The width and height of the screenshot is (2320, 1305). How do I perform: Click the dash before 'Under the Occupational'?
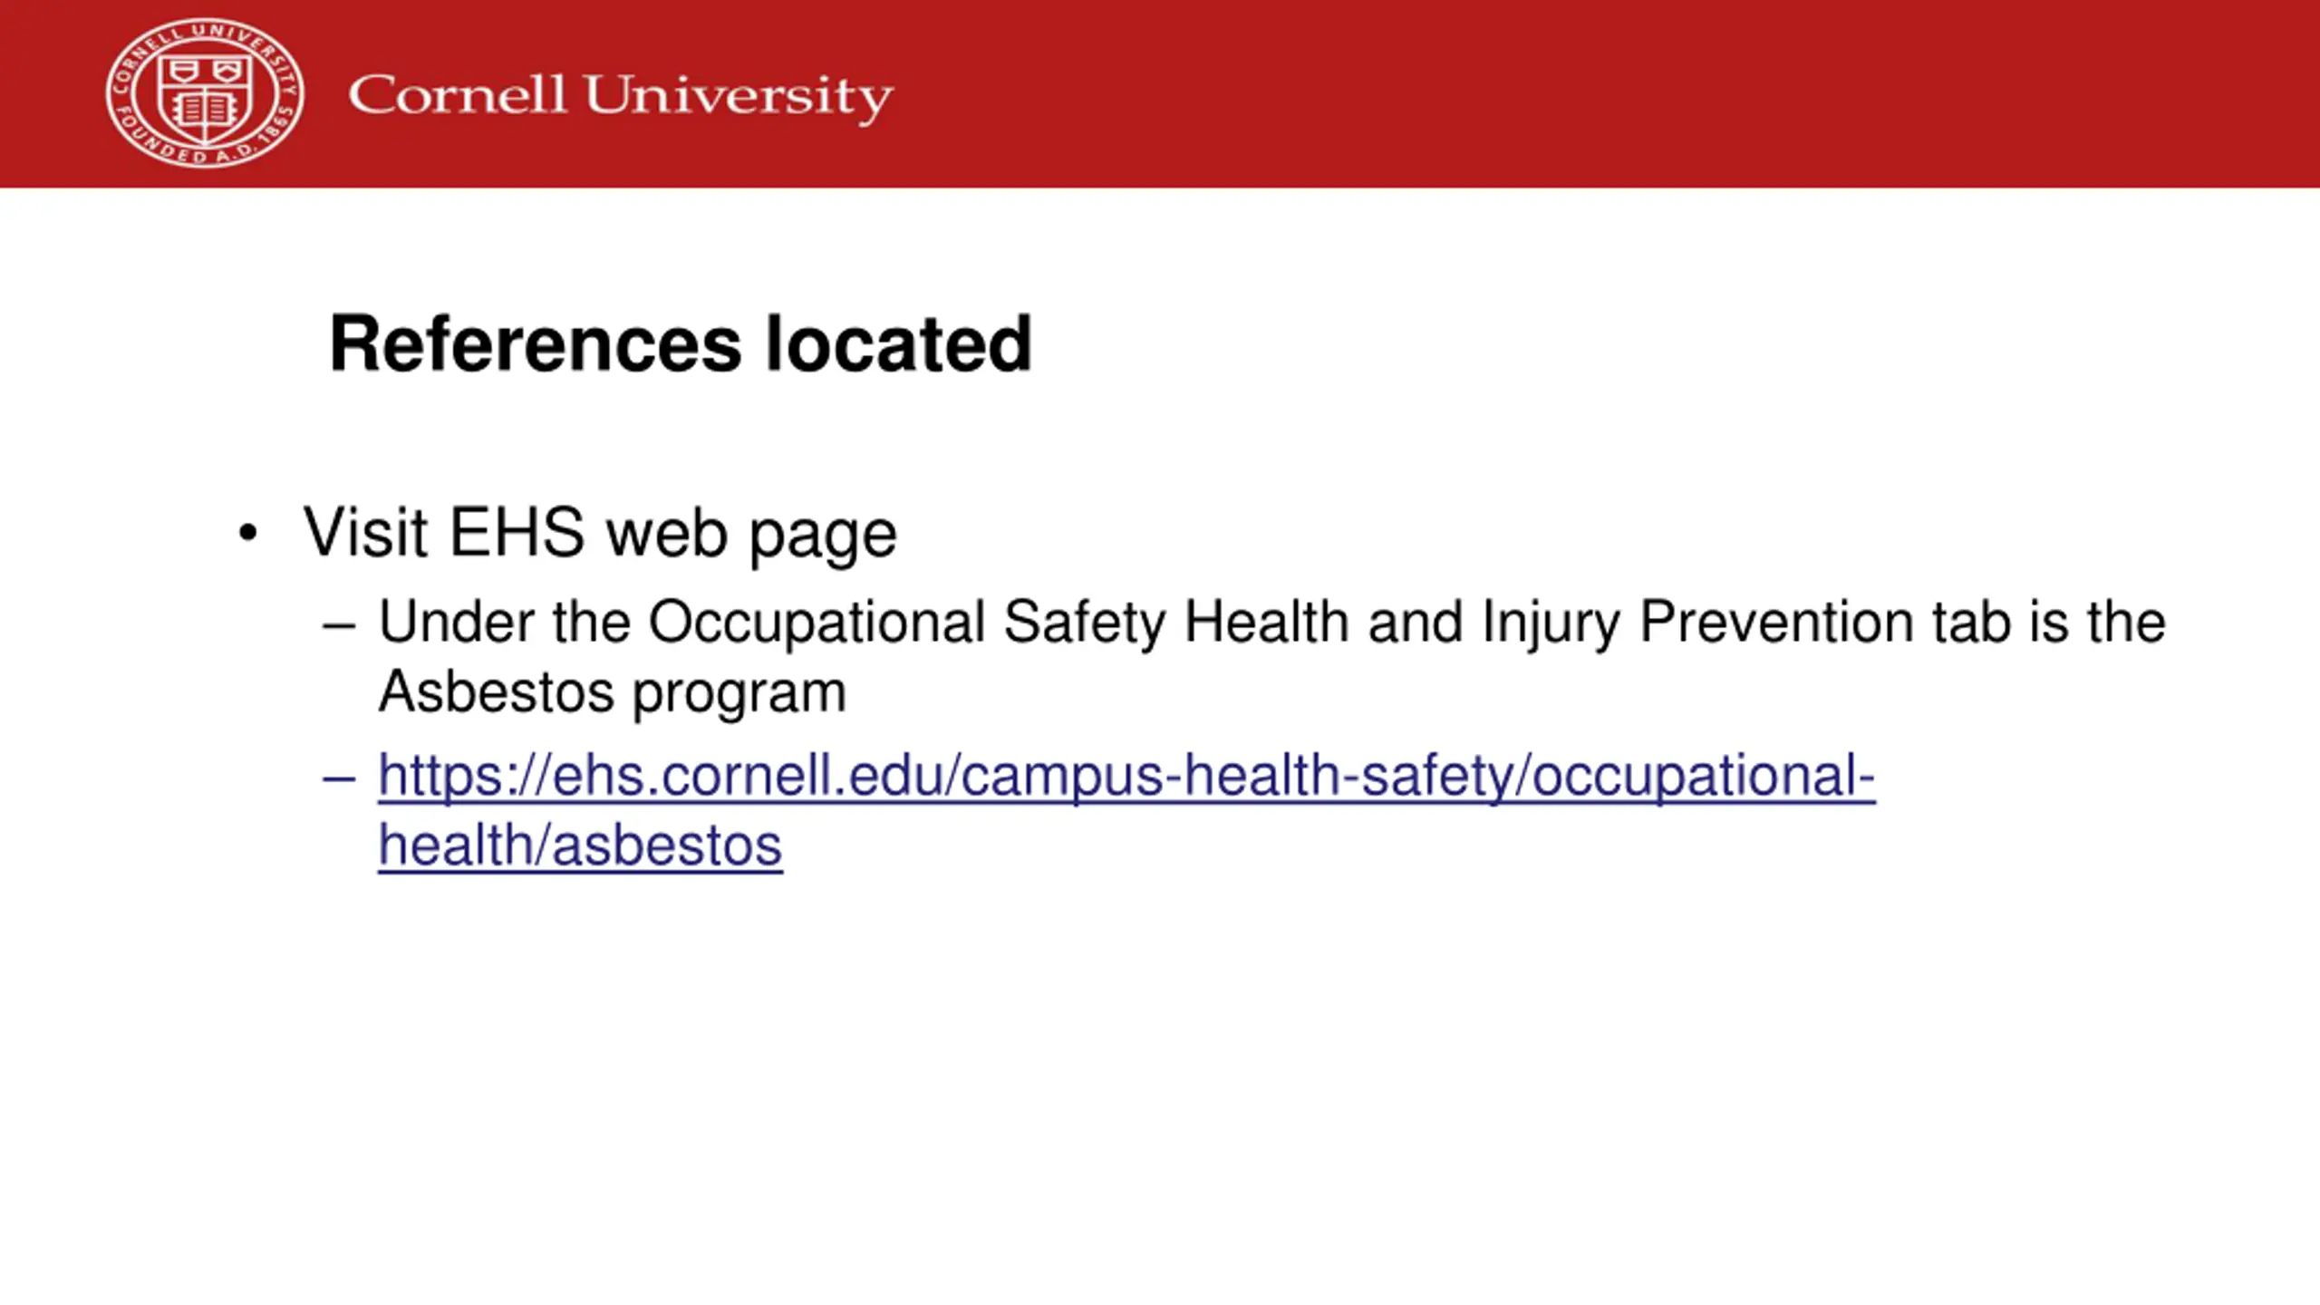click(338, 626)
